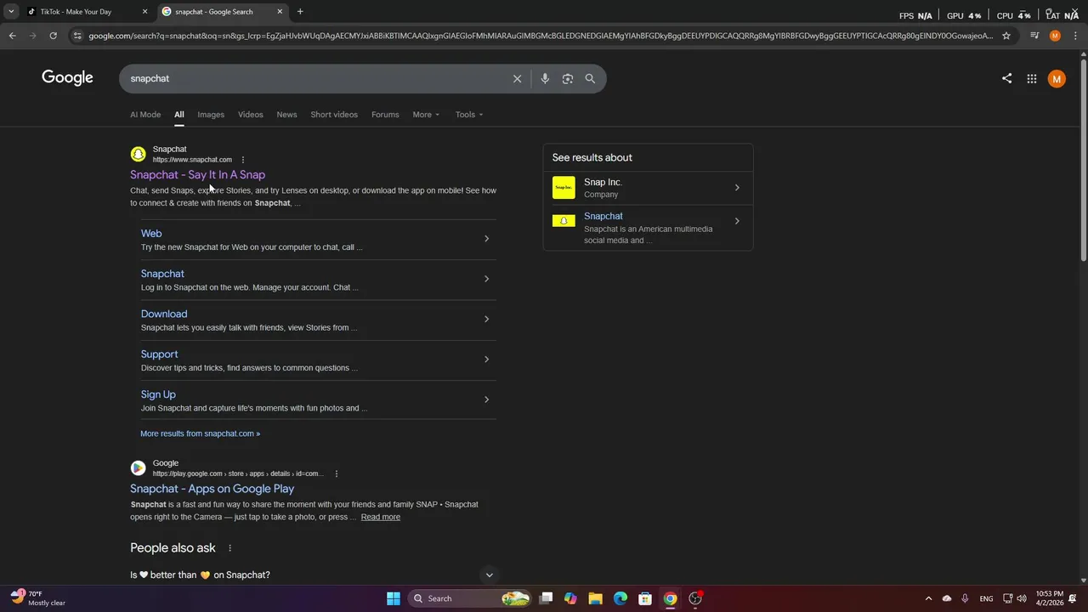
Task: Click the Google Play favicon in second result
Action: pyautogui.click(x=138, y=467)
